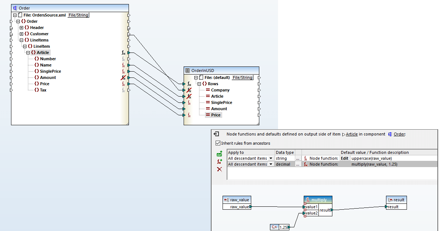Click the constant 1.25 component icon
The height and width of the screenshot is (231, 440).
pyautogui.click(x=274, y=227)
